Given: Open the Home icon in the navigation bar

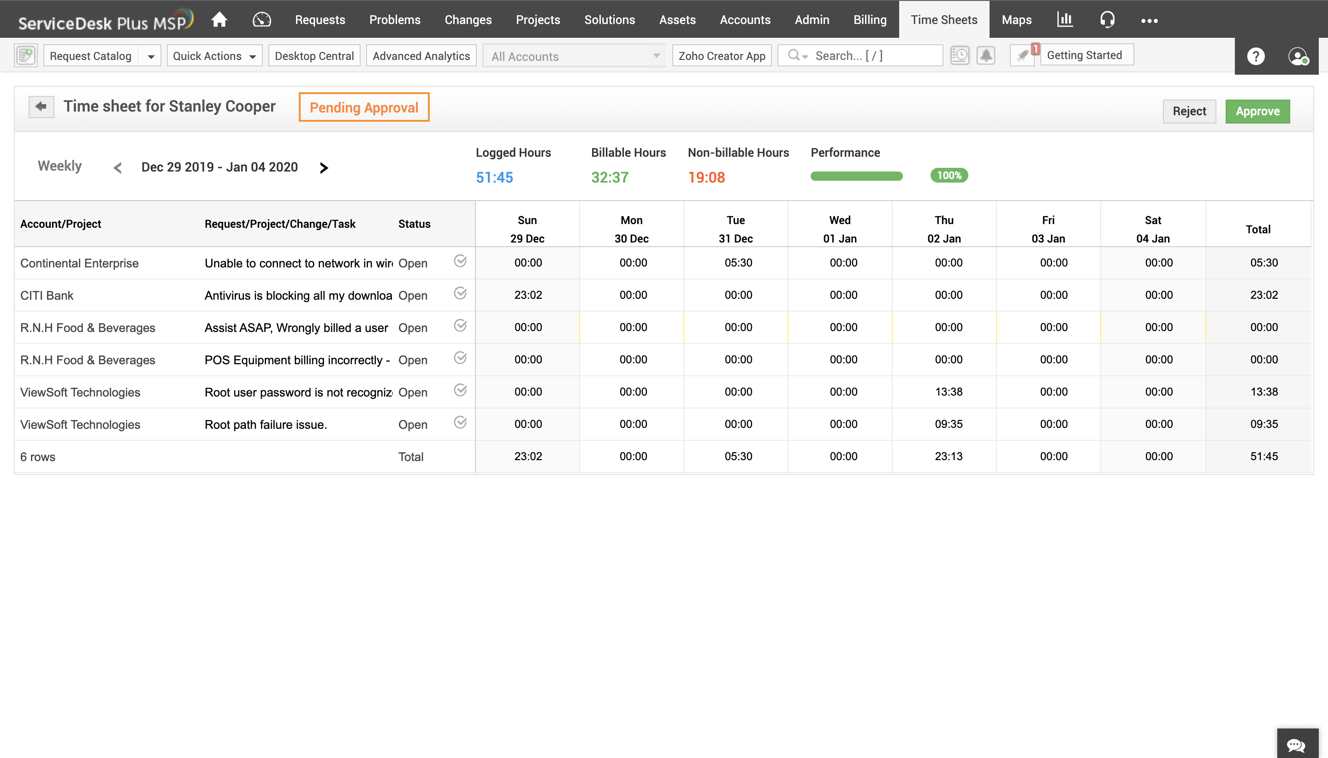Looking at the screenshot, I should pos(219,19).
